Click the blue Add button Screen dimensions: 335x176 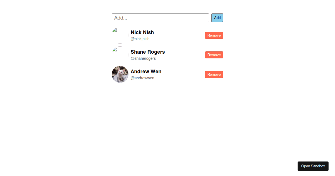[x=217, y=18]
